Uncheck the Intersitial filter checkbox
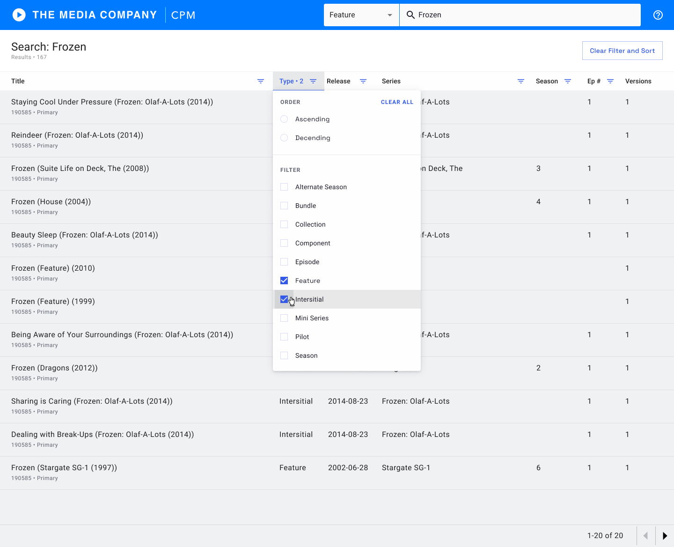Image resolution: width=674 pixels, height=547 pixels. tap(284, 299)
